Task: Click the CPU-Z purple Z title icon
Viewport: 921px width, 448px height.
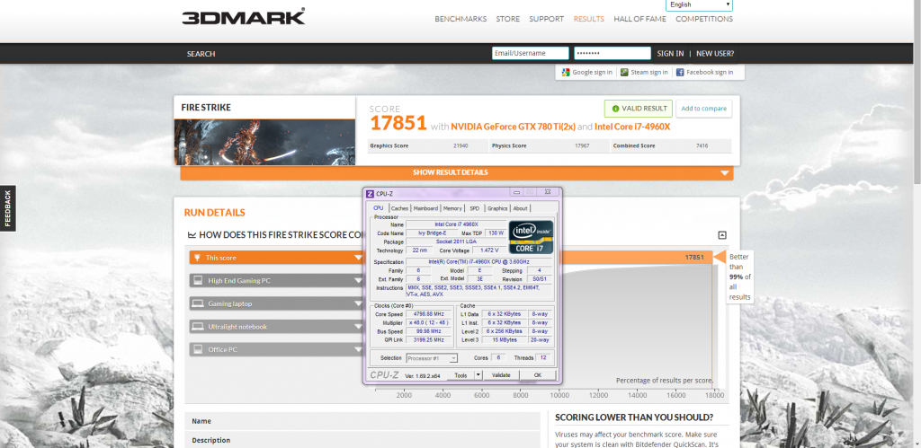Action: pos(370,193)
